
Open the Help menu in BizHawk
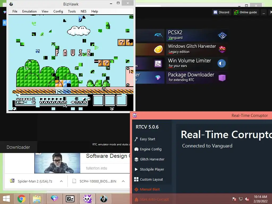click(95, 11)
